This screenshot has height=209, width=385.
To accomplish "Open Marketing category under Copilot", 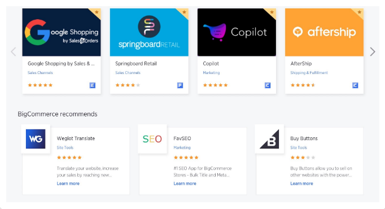I will tap(211, 73).
